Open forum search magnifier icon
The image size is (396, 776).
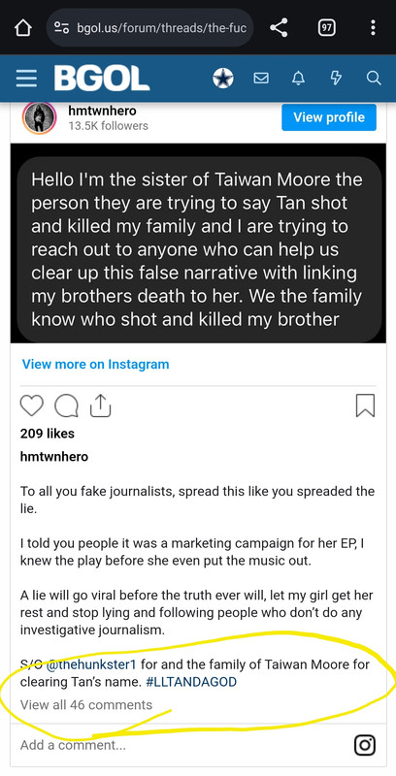374,79
